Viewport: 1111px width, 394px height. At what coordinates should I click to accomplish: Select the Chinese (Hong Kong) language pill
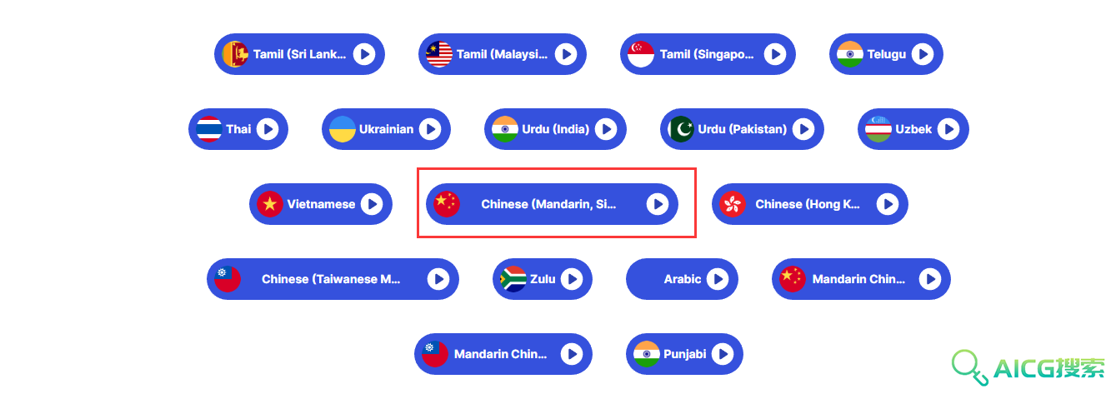pyautogui.click(x=810, y=204)
